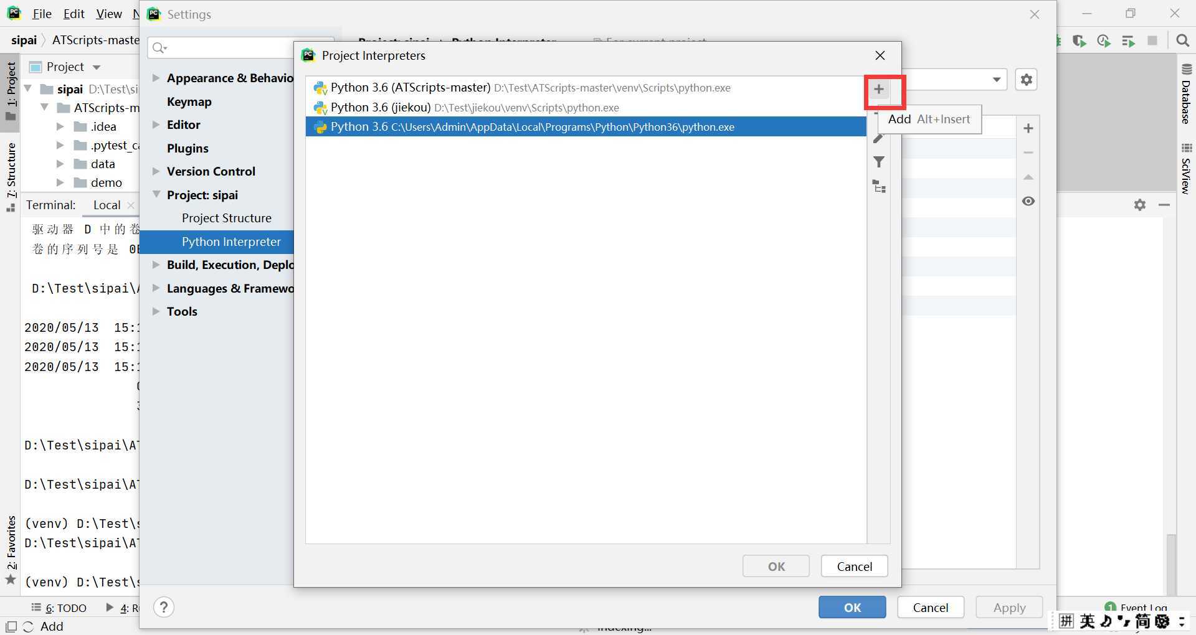Select Python Interpreter settings page
The image size is (1196, 635).
231,242
